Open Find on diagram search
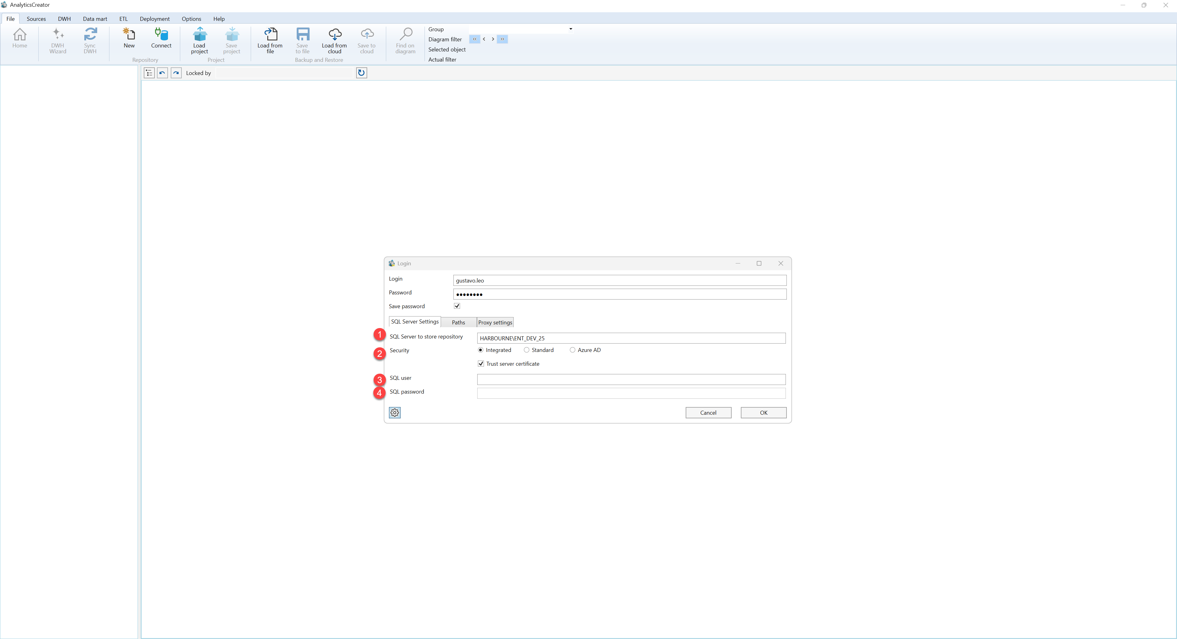The height and width of the screenshot is (639, 1177). (x=405, y=41)
